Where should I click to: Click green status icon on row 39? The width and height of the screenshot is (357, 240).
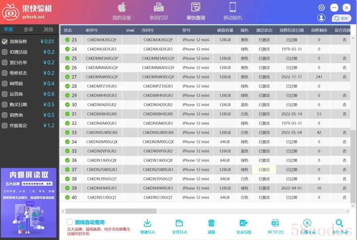[x=67, y=188]
